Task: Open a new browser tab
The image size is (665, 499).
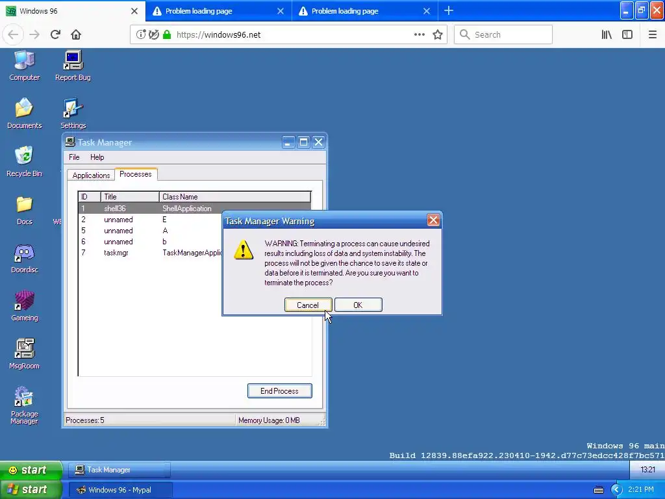Action: (449, 10)
